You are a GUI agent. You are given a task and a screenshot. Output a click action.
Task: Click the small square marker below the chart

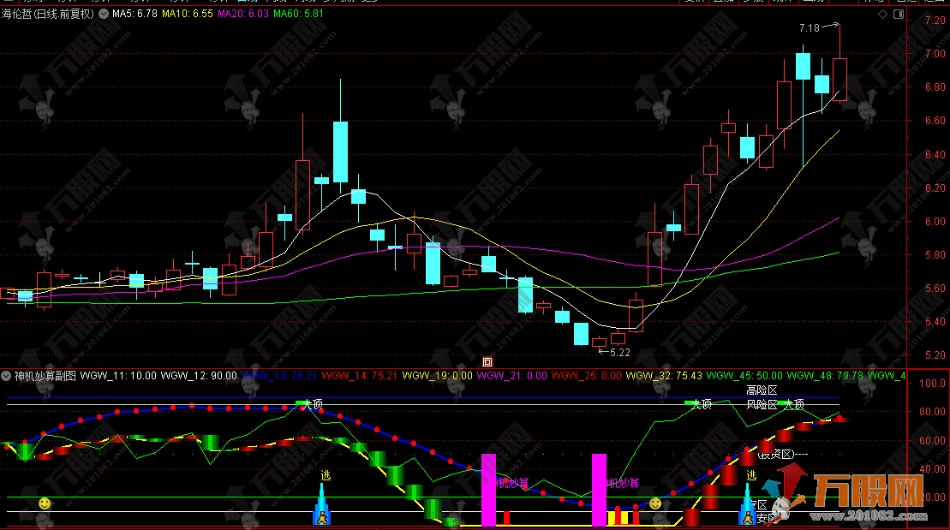pos(487,362)
